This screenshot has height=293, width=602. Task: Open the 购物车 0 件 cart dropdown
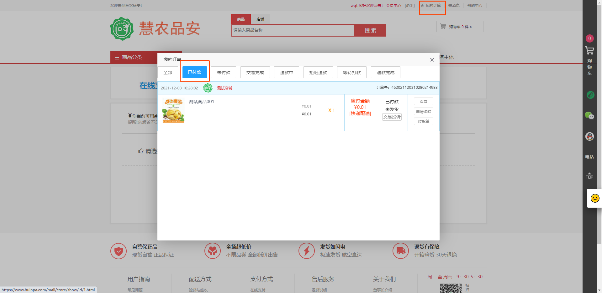pyautogui.click(x=460, y=27)
